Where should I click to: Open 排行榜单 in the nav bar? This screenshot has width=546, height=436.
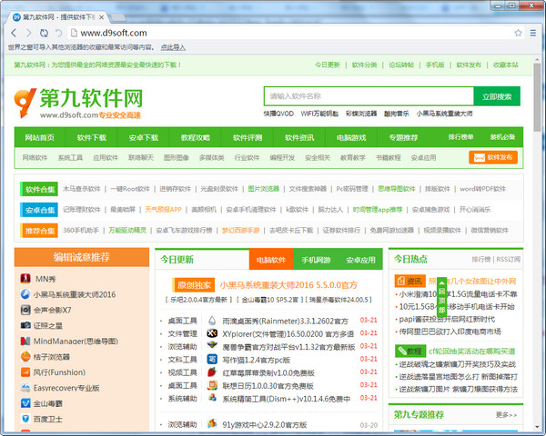(x=460, y=137)
